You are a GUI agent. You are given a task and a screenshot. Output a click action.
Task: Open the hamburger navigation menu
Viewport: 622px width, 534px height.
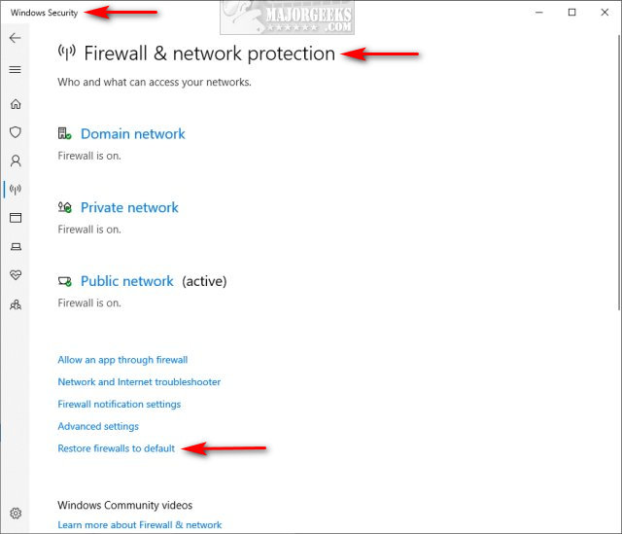click(x=16, y=70)
